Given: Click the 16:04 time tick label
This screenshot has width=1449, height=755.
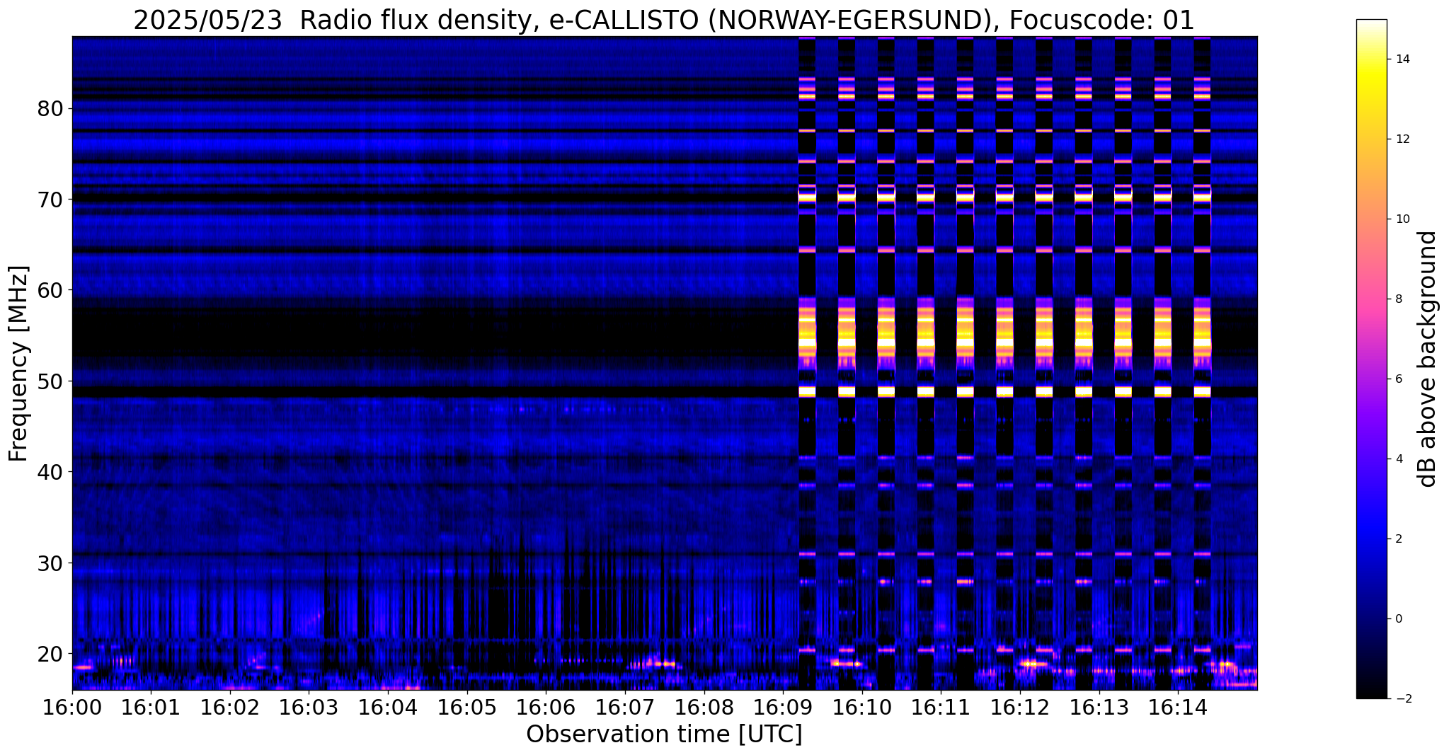Looking at the screenshot, I should 388,708.
